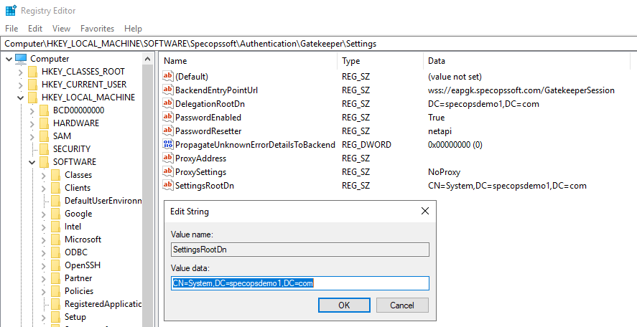Cancel the Edit String dialog
The image size is (637, 327).
(x=402, y=305)
